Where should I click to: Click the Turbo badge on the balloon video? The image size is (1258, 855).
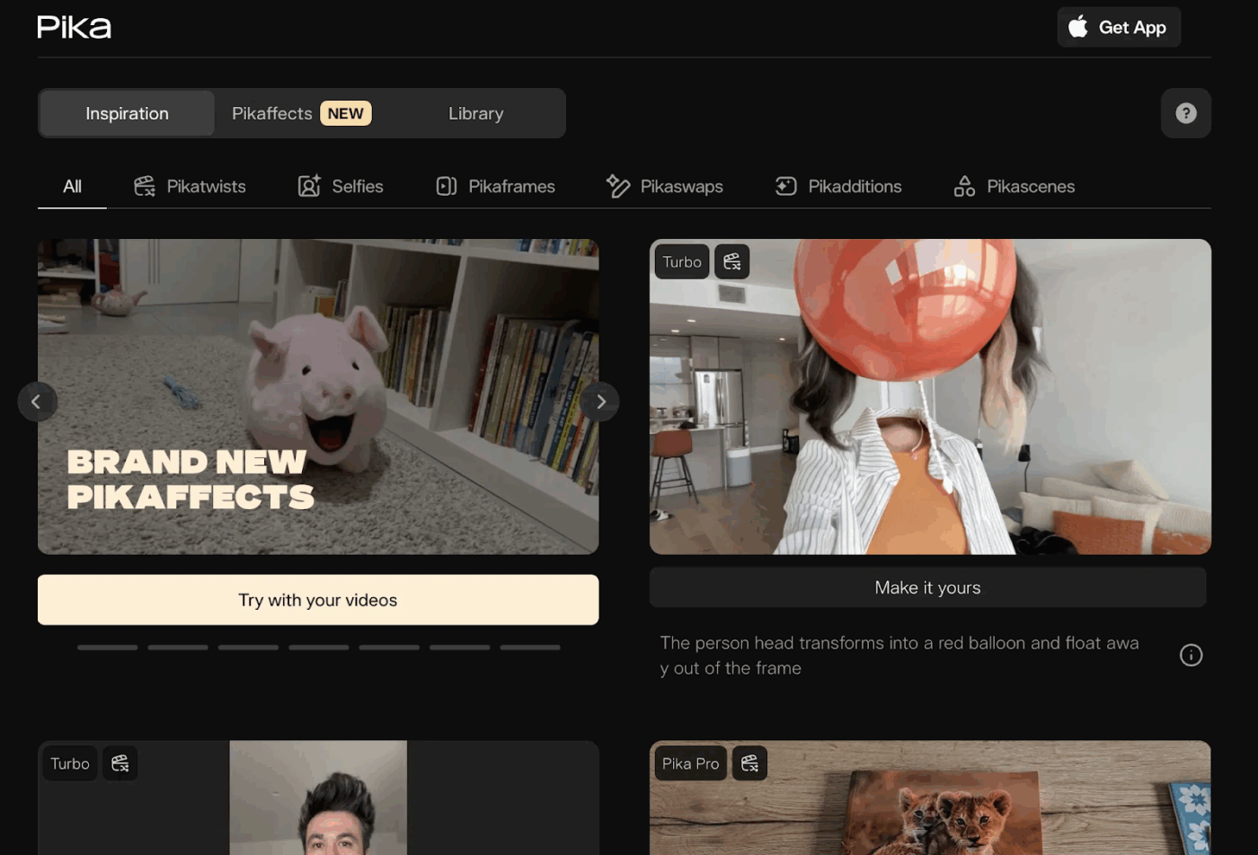(x=681, y=261)
